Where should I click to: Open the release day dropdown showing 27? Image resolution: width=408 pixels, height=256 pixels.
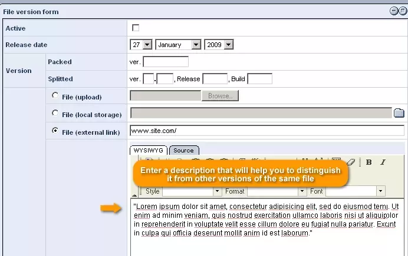[141, 45]
